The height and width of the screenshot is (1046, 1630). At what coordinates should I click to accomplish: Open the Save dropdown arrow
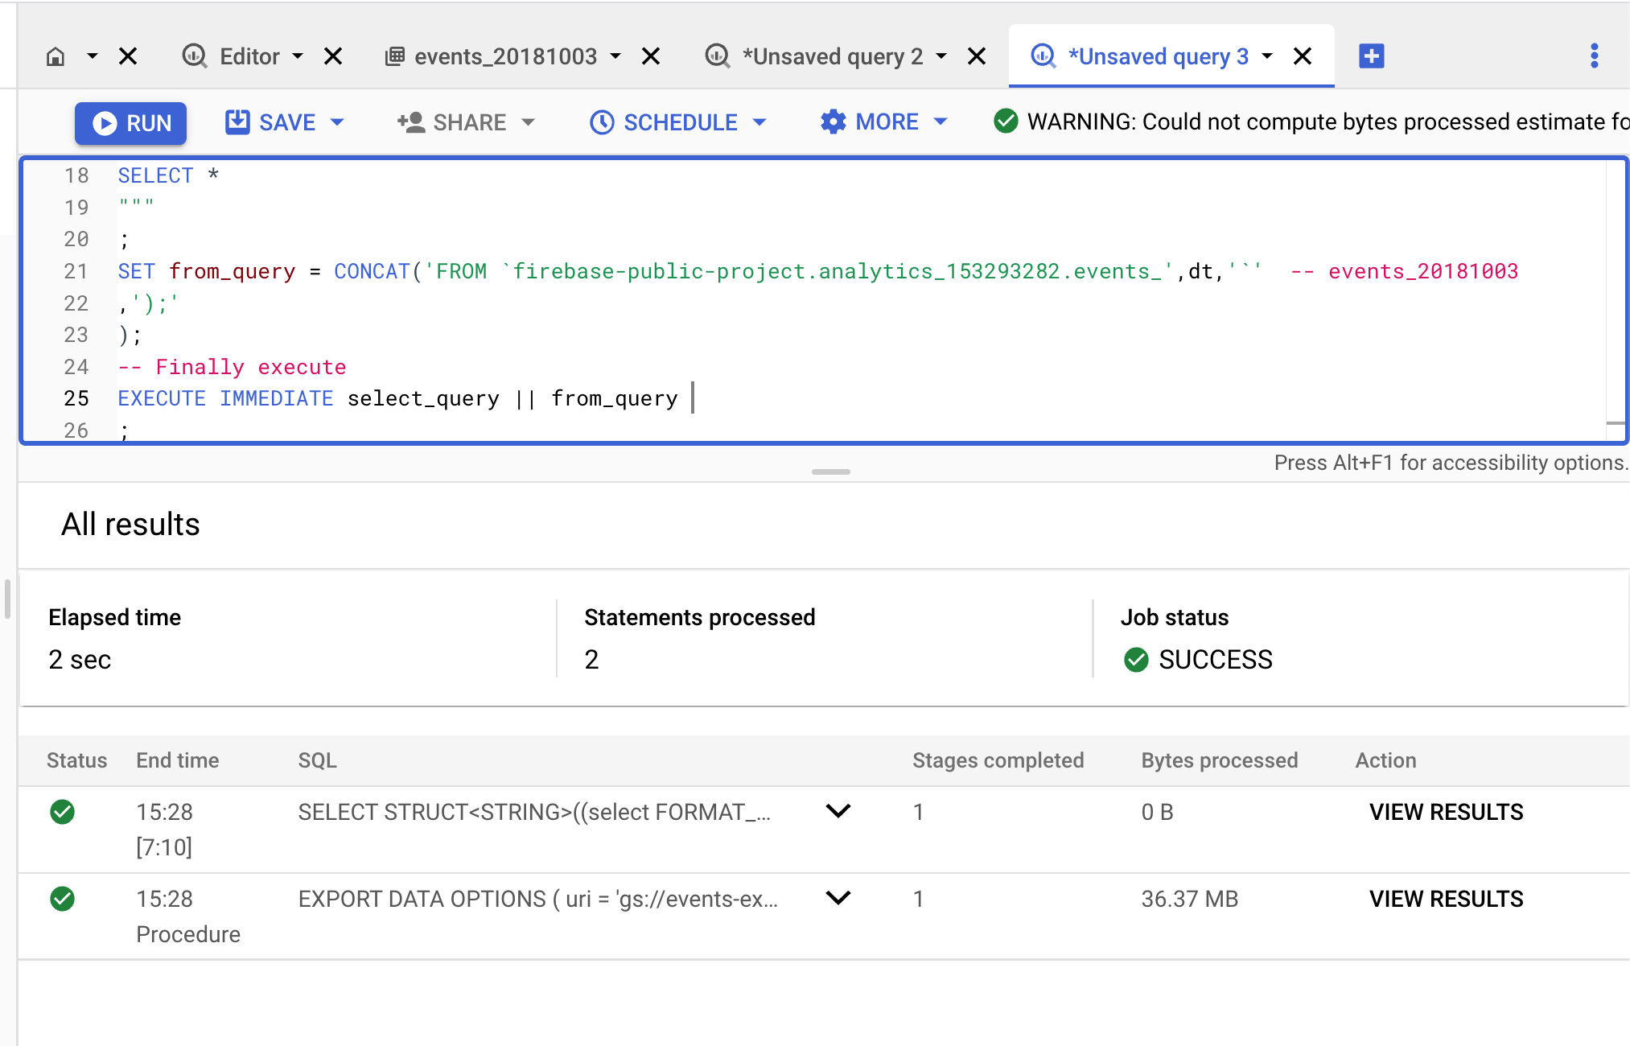[x=337, y=122]
